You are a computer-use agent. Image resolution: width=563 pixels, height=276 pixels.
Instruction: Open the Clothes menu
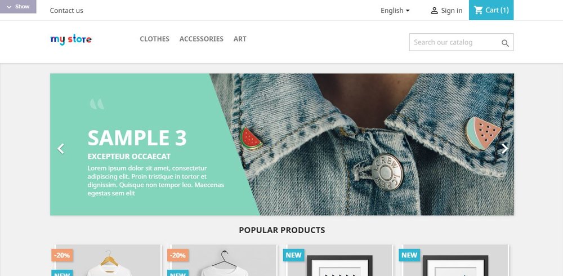tap(154, 39)
